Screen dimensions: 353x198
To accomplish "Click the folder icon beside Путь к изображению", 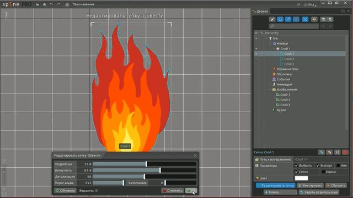I will (257, 159).
